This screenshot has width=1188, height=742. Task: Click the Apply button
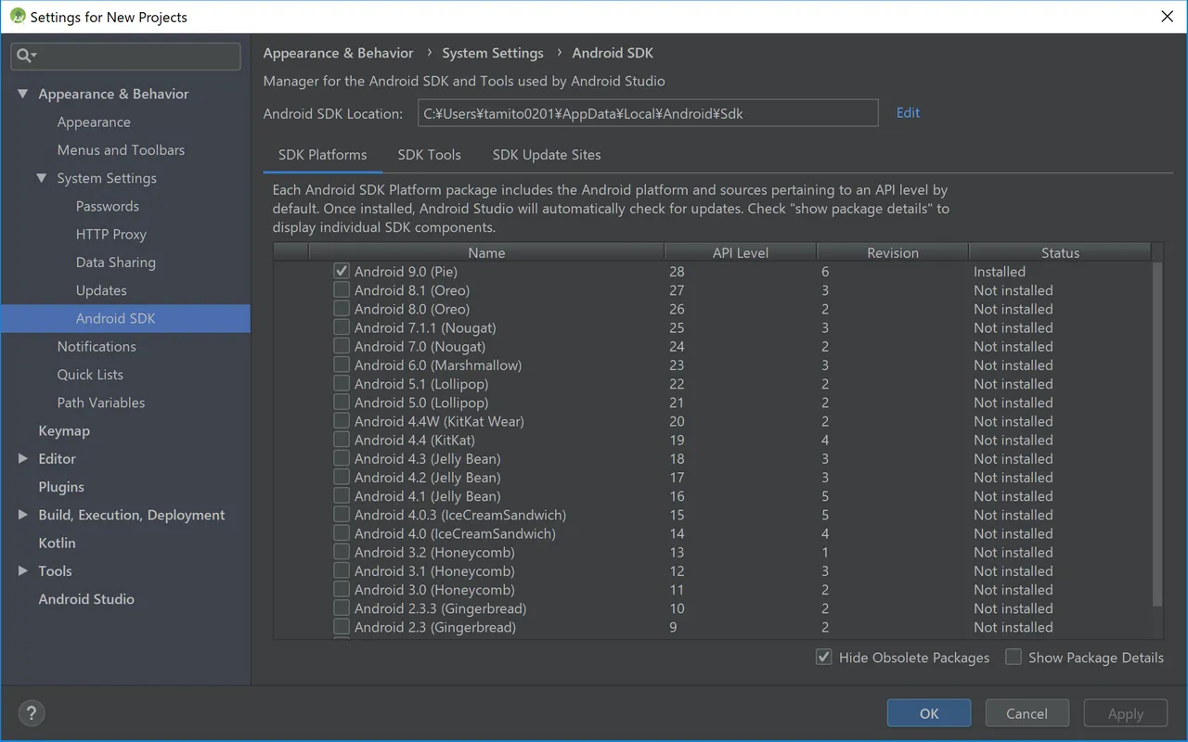(x=1126, y=713)
